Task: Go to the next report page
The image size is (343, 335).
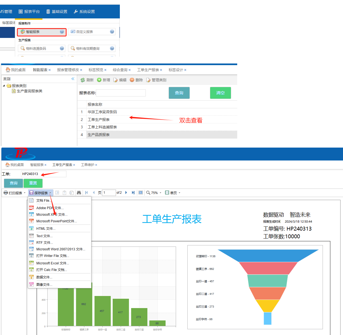Action: coord(126,193)
